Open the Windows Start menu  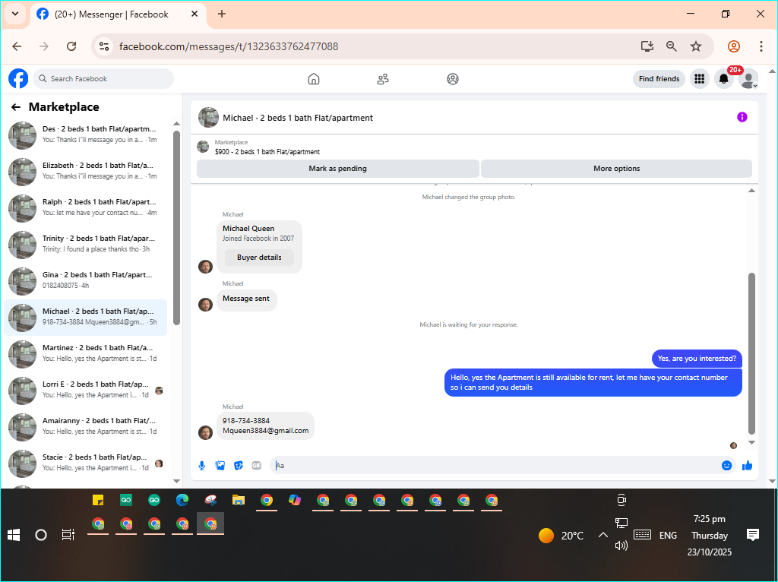click(14, 535)
